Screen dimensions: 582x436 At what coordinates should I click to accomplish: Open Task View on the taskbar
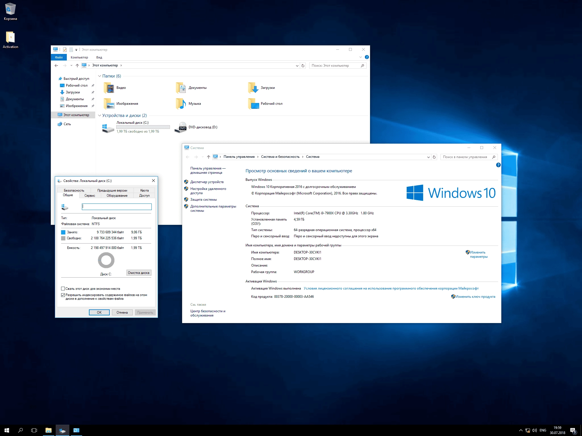[x=34, y=430]
